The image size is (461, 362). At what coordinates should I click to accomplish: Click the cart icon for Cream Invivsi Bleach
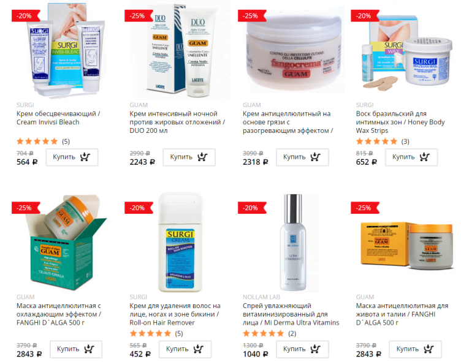tap(85, 157)
